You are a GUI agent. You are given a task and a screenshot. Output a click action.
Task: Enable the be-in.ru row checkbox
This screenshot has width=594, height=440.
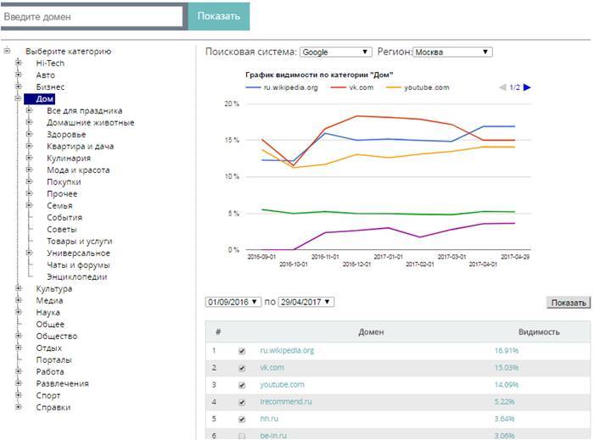click(x=243, y=435)
